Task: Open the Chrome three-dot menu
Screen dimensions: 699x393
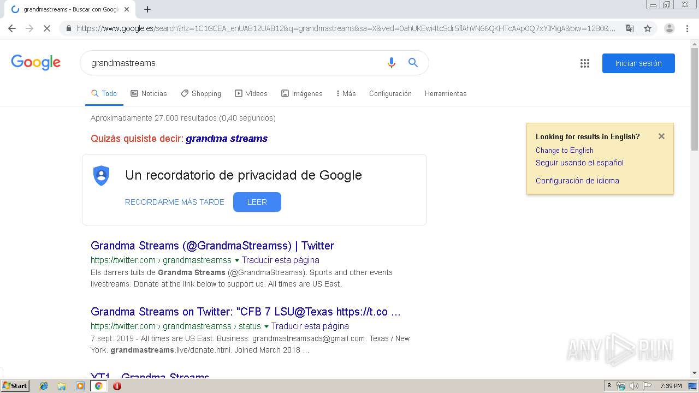Action: 688,28
